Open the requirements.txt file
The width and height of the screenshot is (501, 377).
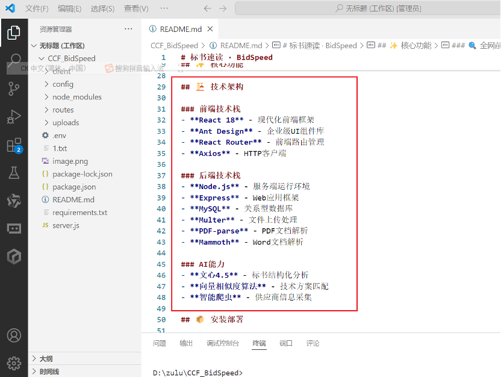click(85, 213)
